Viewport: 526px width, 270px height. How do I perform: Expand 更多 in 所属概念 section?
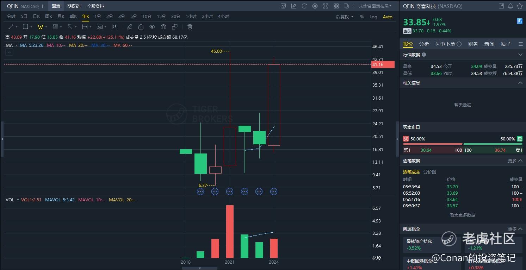point(515,229)
